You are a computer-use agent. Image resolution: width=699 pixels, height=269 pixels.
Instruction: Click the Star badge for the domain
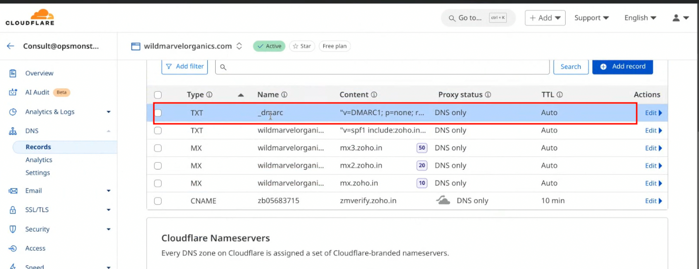[x=302, y=46]
